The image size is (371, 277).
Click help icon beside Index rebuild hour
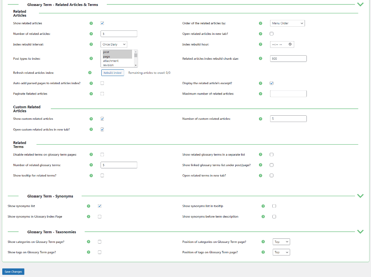260,44
